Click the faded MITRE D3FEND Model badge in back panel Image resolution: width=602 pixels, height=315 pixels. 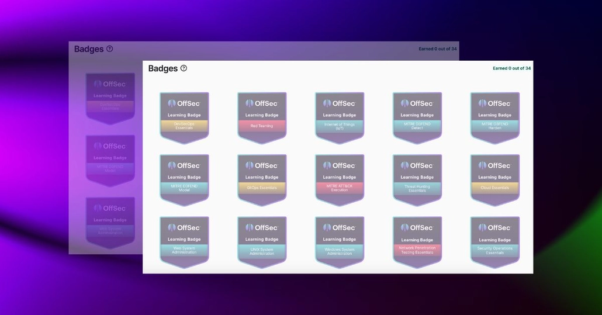[x=110, y=161]
